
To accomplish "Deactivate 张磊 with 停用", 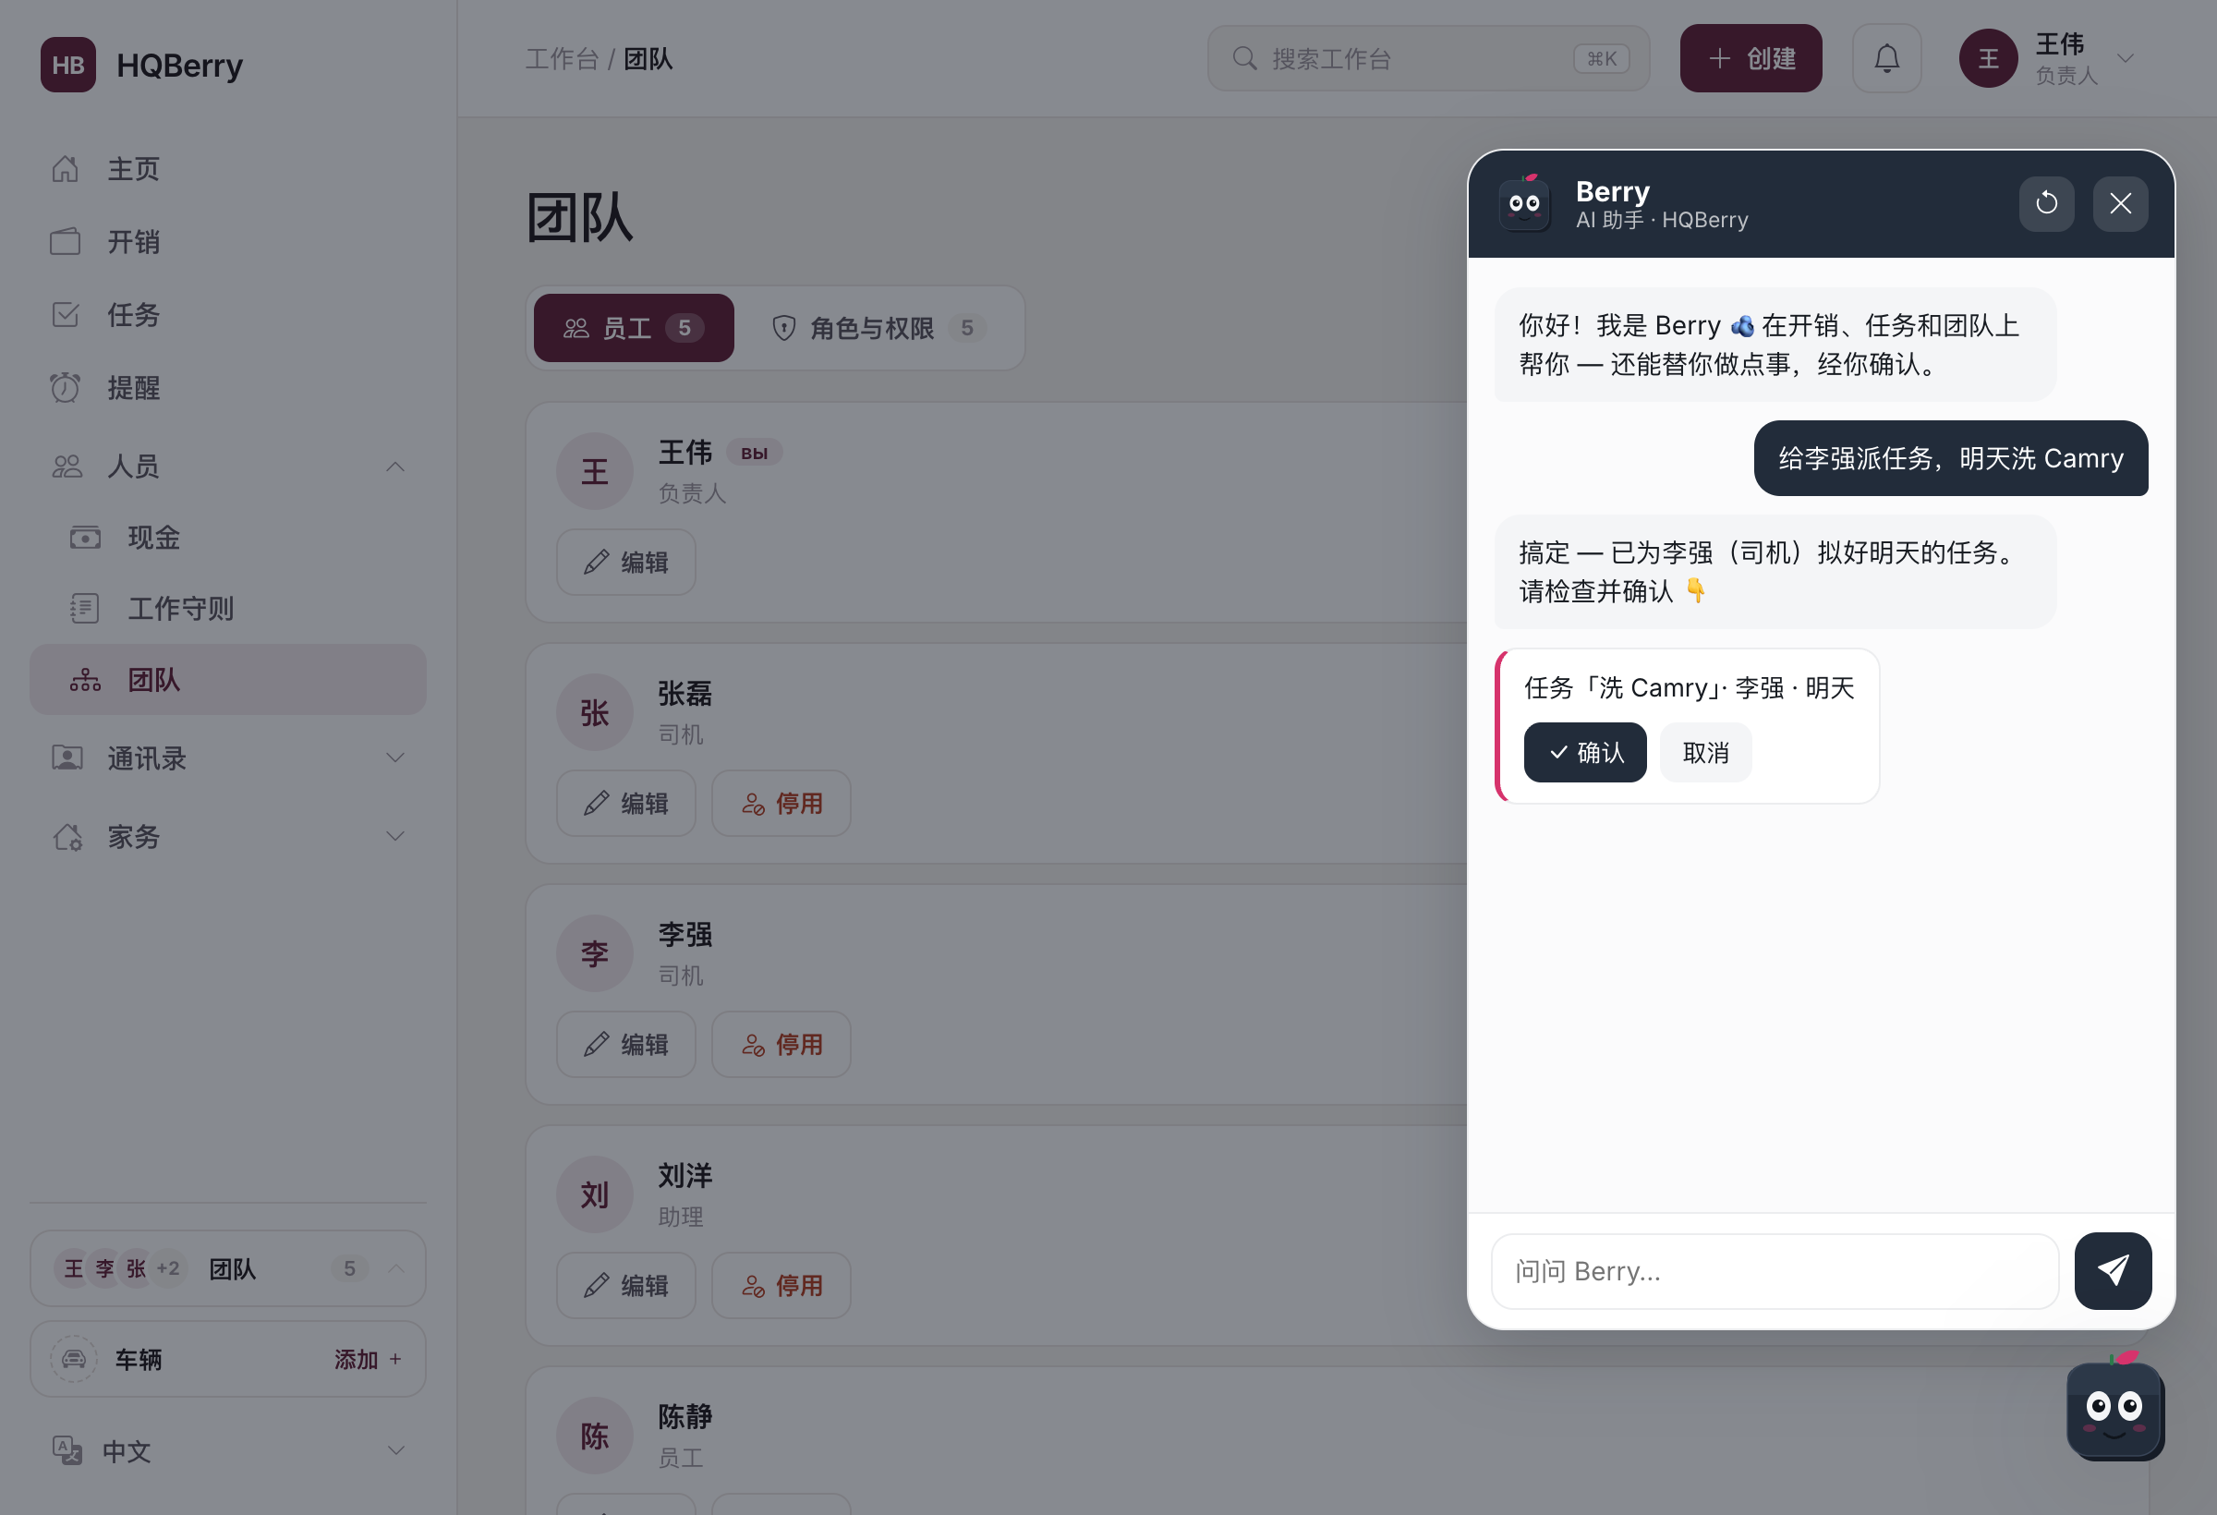I will pos(781,804).
